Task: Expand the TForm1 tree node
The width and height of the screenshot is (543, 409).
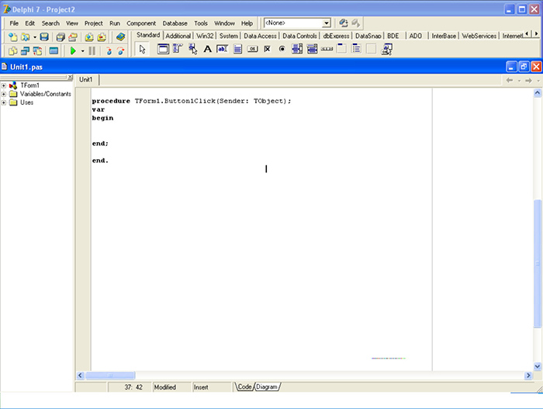Action: [x=3, y=85]
